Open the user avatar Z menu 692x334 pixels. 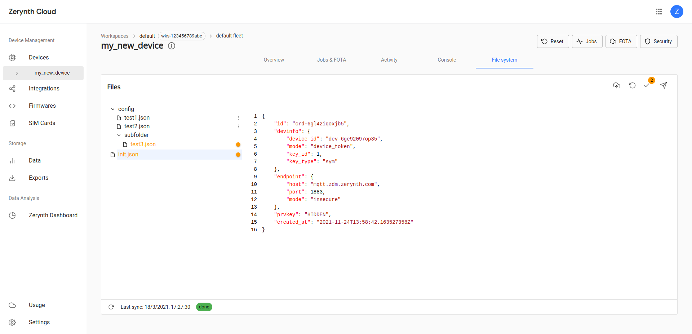[x=677, y=12]
